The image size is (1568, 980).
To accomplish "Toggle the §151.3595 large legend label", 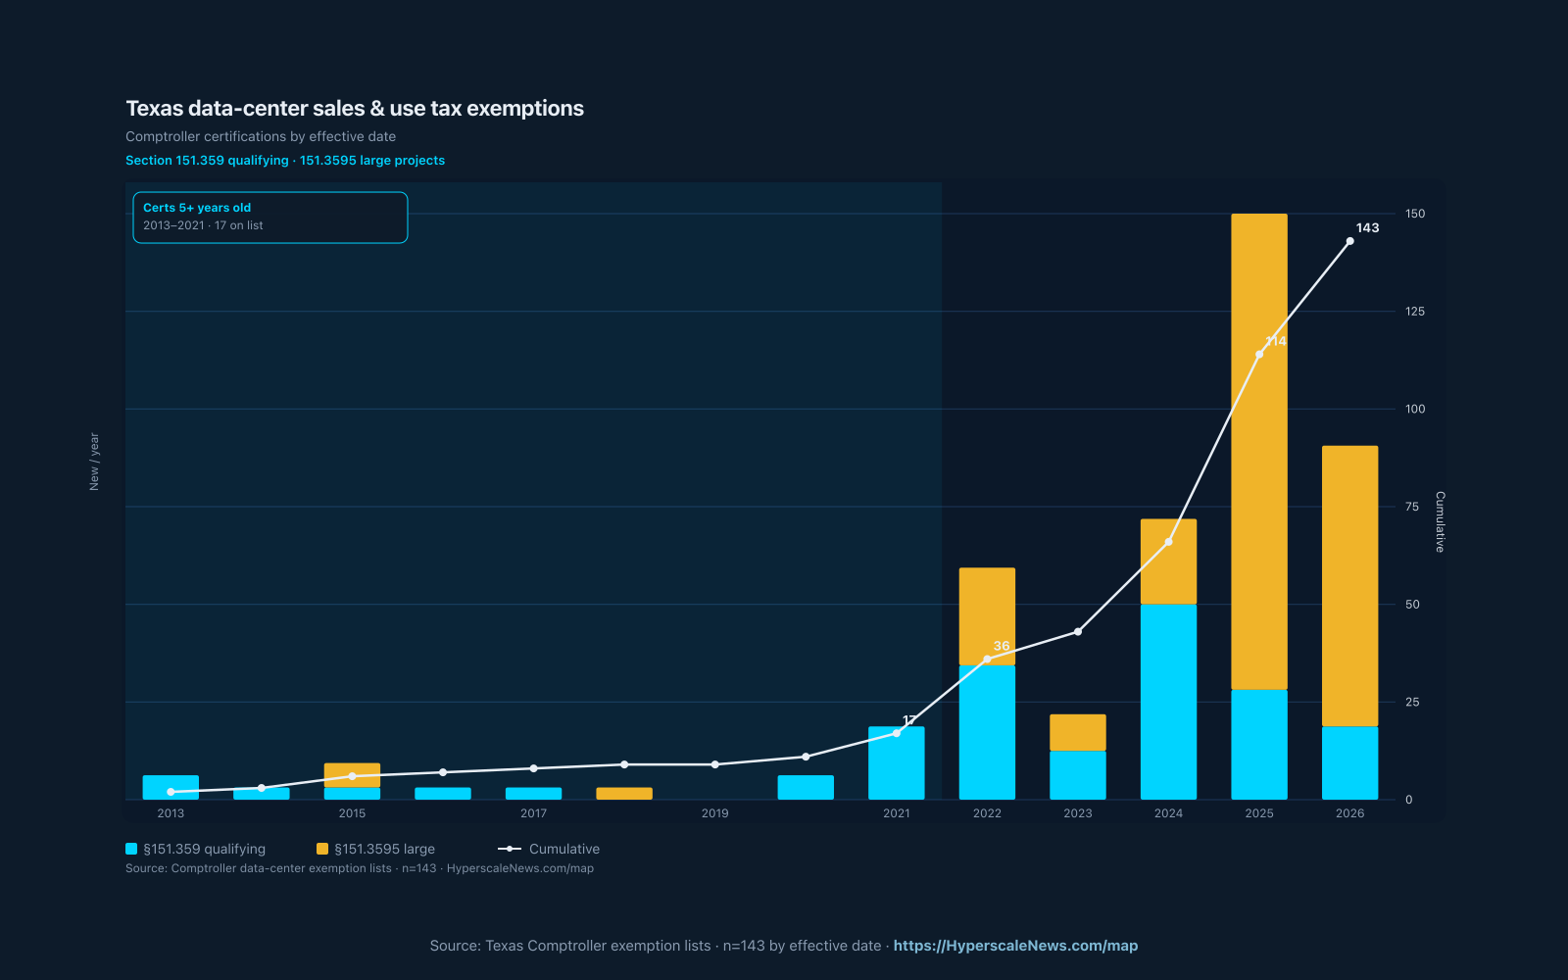I will click(384, 849).
